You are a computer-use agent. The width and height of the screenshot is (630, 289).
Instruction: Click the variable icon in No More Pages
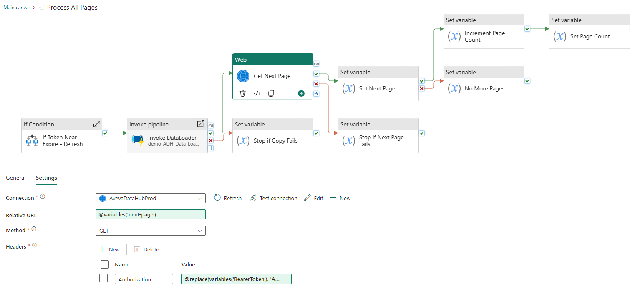(x=454, y=88)
